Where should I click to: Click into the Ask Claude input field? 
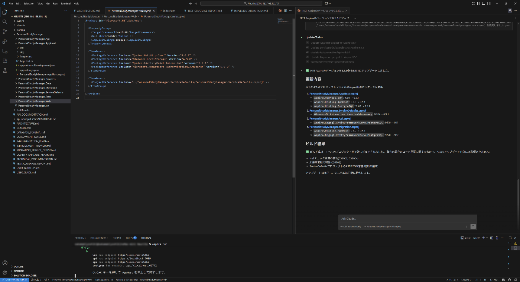(x=407, y=219)
